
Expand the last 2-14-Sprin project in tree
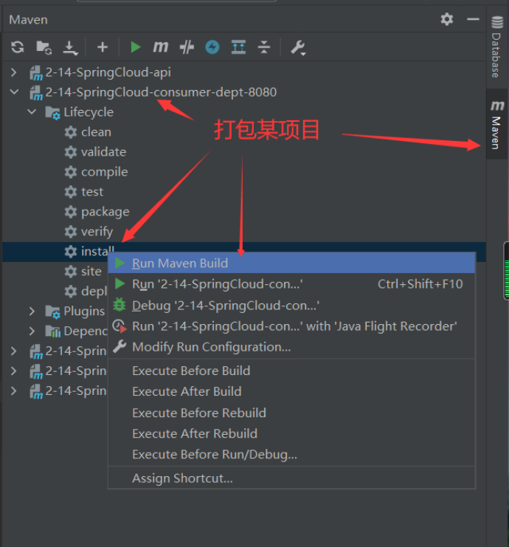click(x=13, y=391)
